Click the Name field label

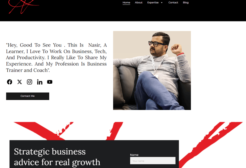point(134,155)
